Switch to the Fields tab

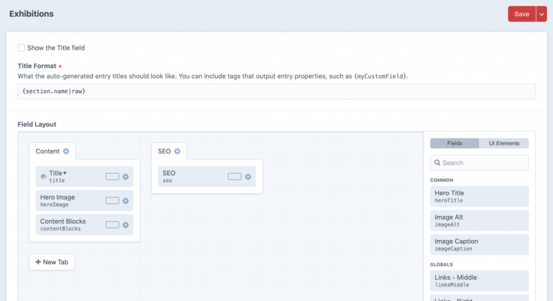pos(454,143)
